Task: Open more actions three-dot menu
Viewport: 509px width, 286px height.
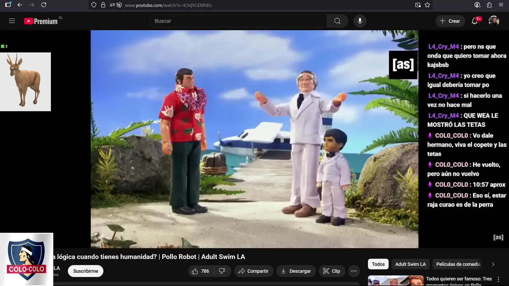Action: pos(354,271)
